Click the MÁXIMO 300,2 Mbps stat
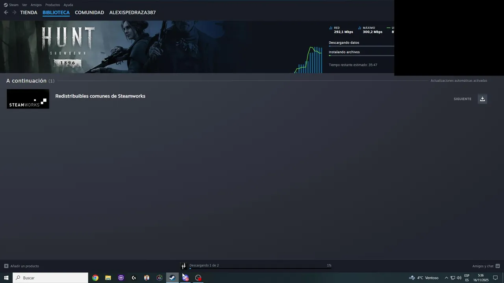Viewport: 504px width, 283px height. [370, 30]
